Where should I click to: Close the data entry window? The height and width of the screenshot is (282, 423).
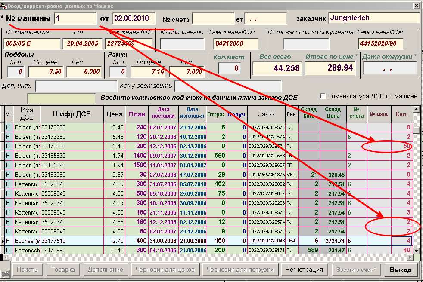(x=416, y=6)
